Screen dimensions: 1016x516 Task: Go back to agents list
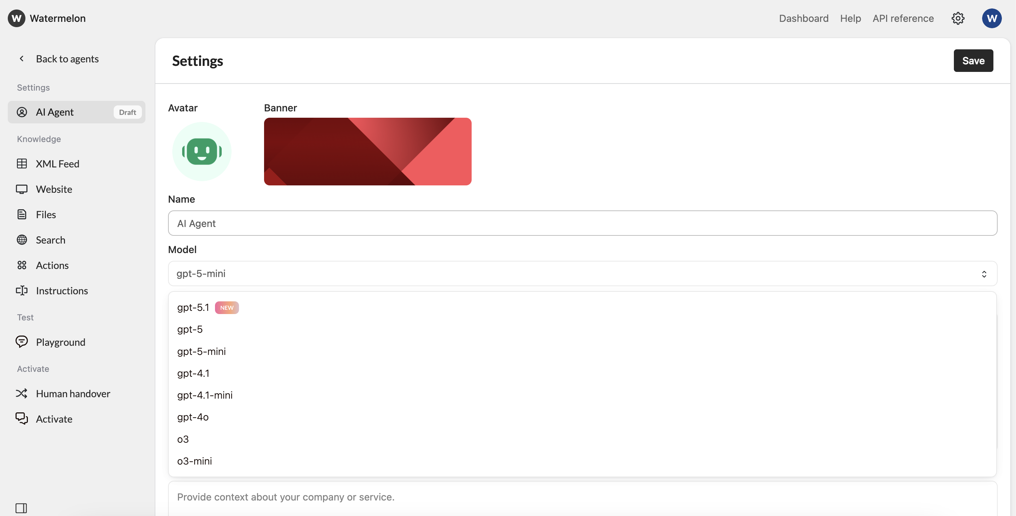(67, 59)
